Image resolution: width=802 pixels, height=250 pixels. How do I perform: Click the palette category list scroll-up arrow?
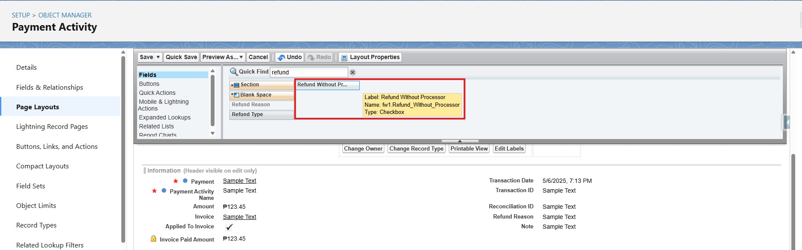213,71
